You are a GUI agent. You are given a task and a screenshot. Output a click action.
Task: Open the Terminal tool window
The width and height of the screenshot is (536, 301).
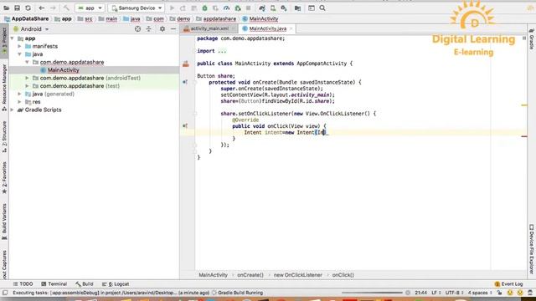point(54,284)
